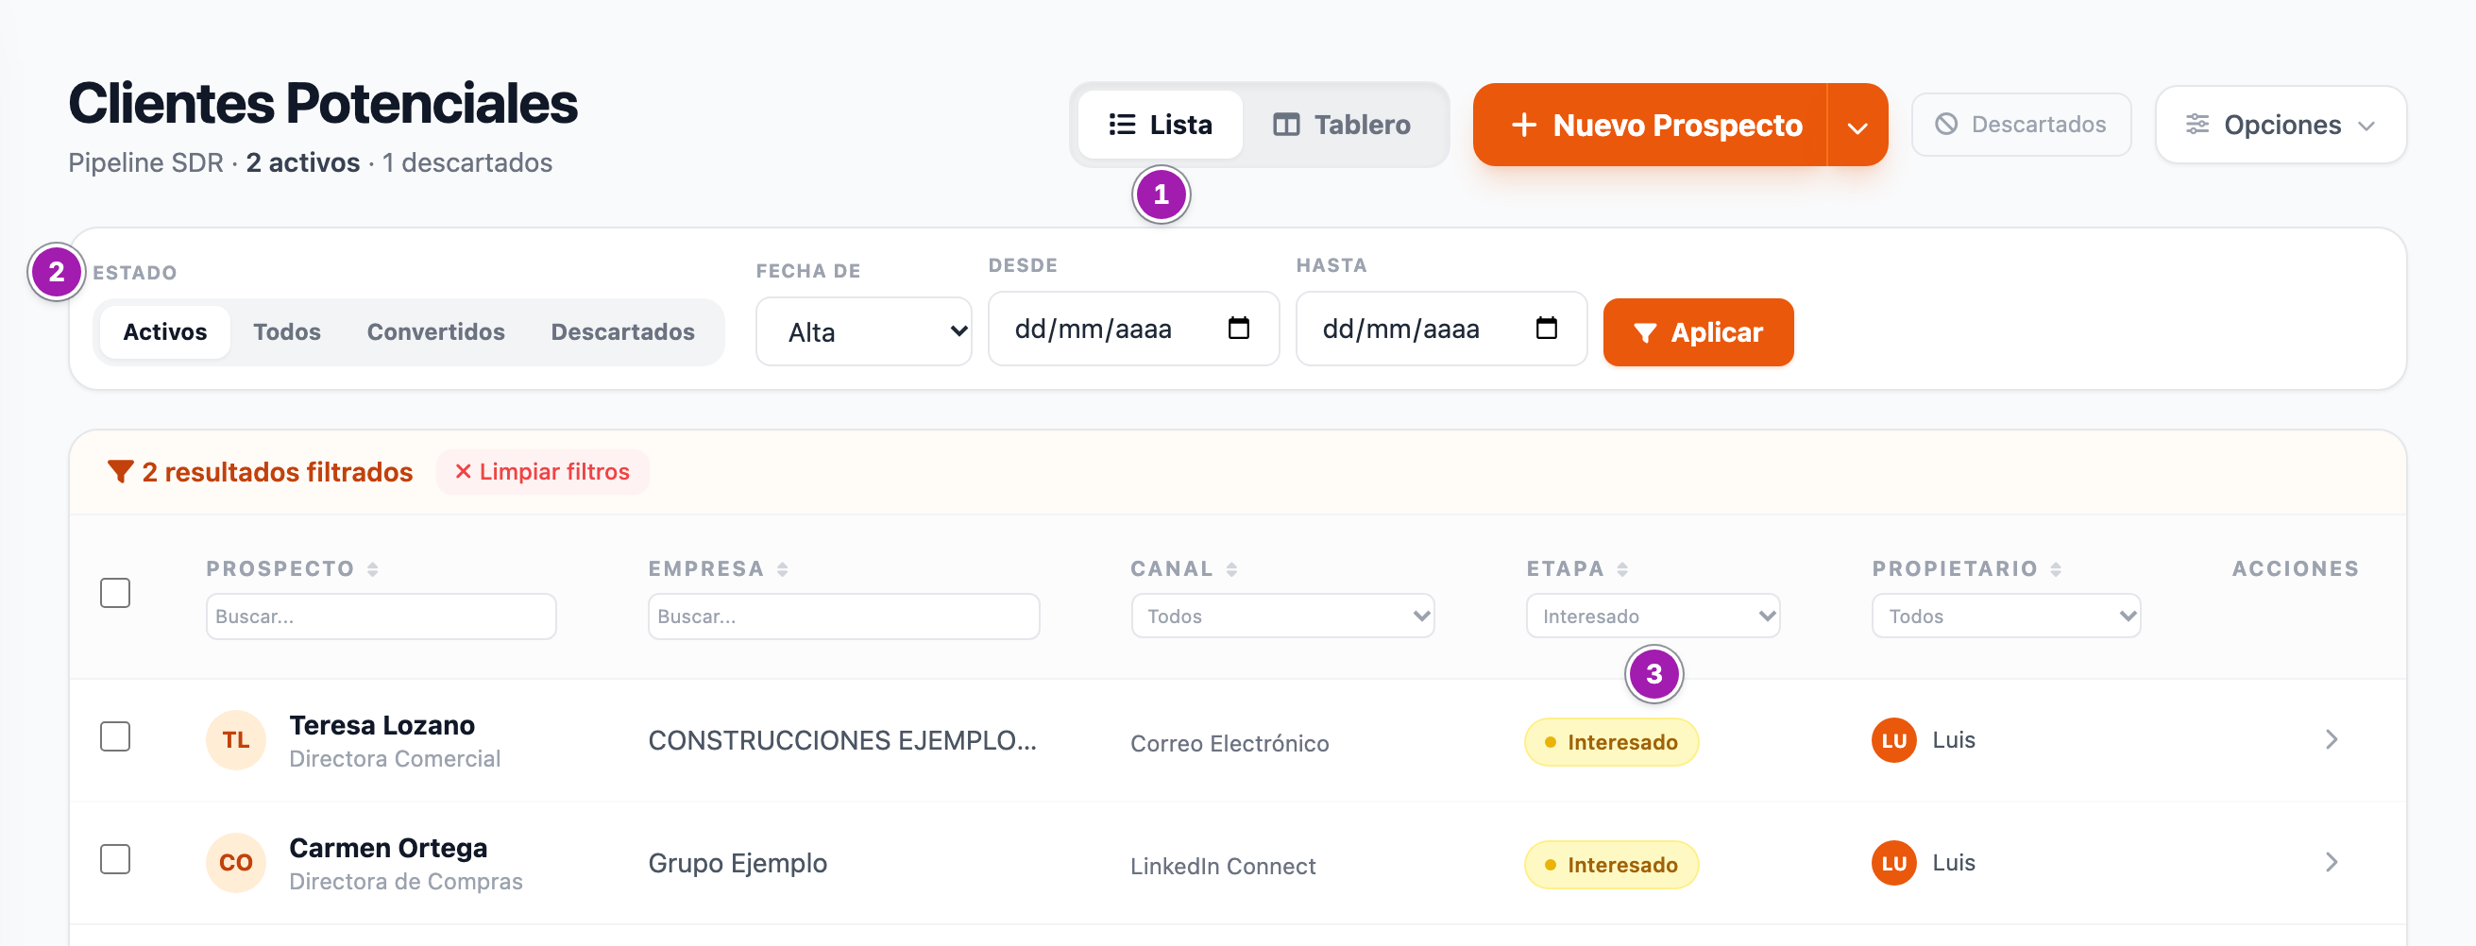Click the Desde date field
This screenshot has width=2476, height=946.
click(x=1133, y=329)
